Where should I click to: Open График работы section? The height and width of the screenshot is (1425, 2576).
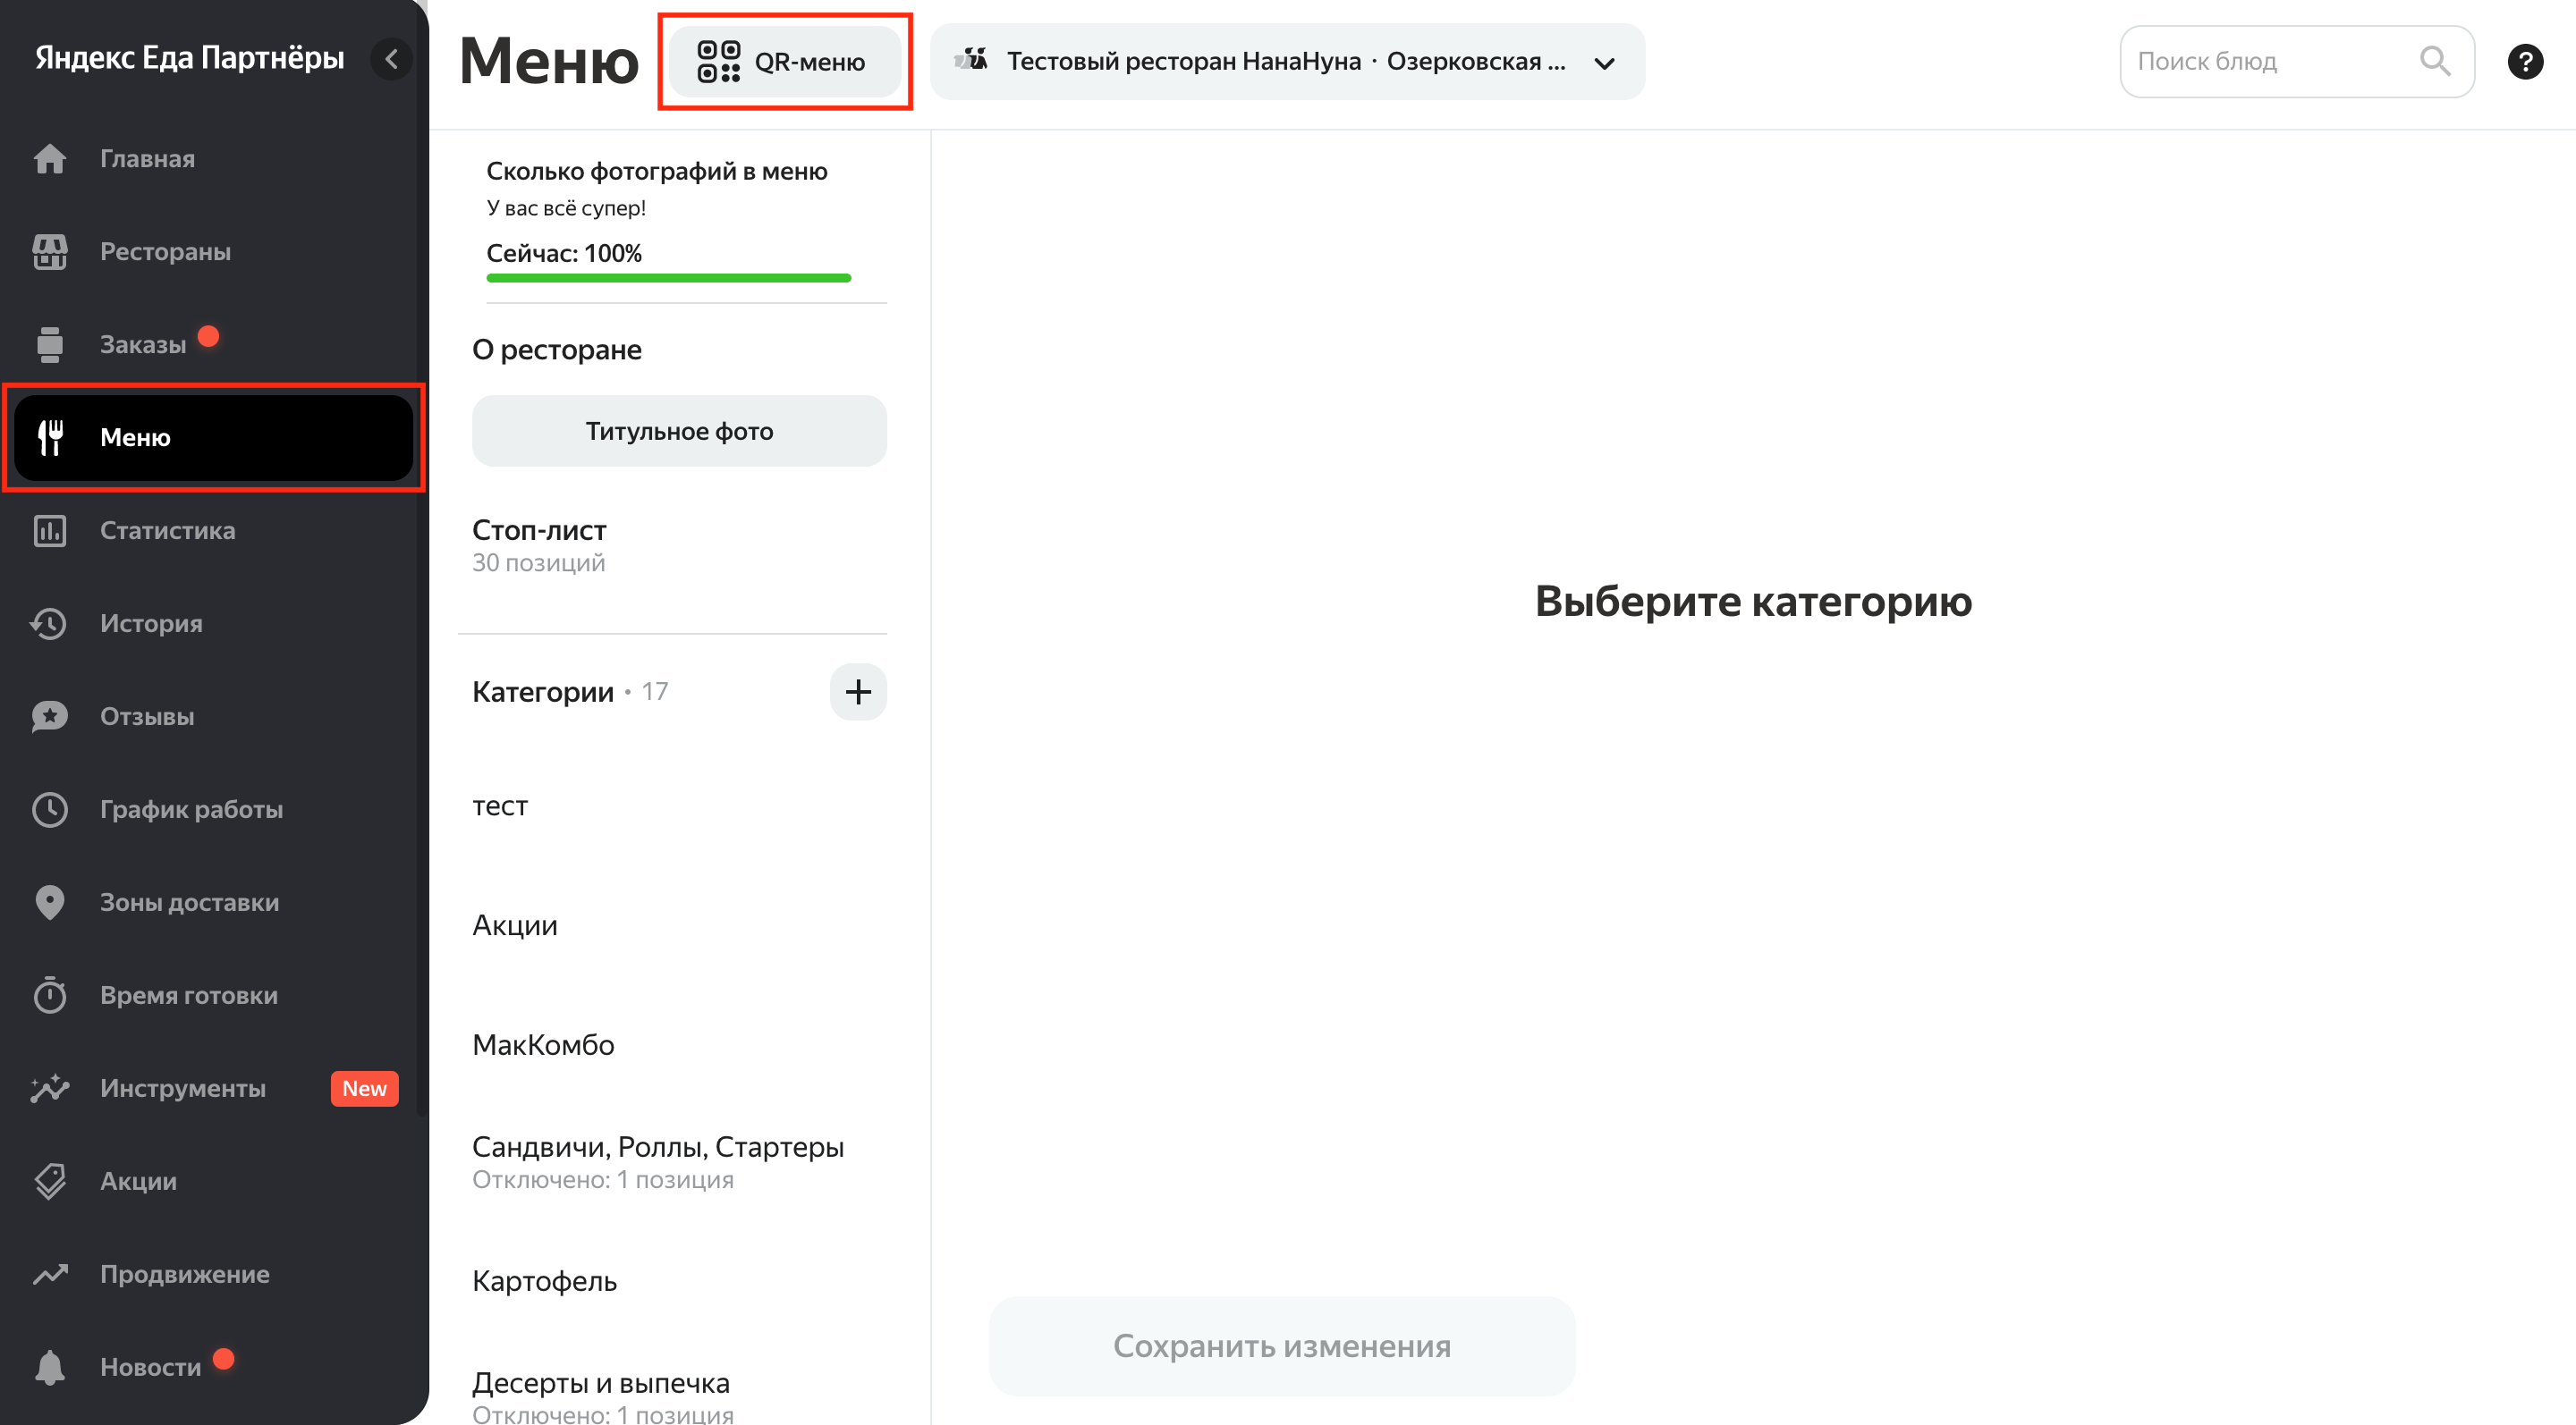coord(213,809)
